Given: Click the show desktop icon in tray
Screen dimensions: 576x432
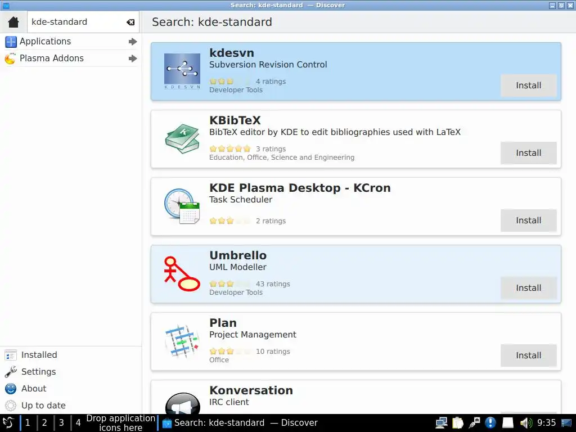Looking at the screenshot, I should [x=566, y=423].
